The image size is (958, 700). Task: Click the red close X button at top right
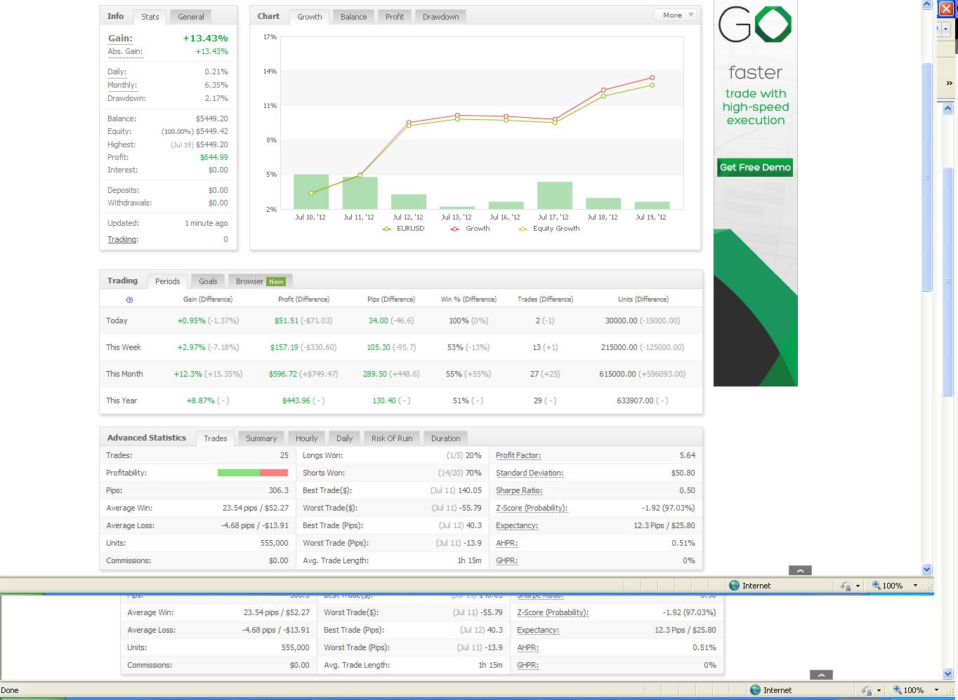[945, 10]
